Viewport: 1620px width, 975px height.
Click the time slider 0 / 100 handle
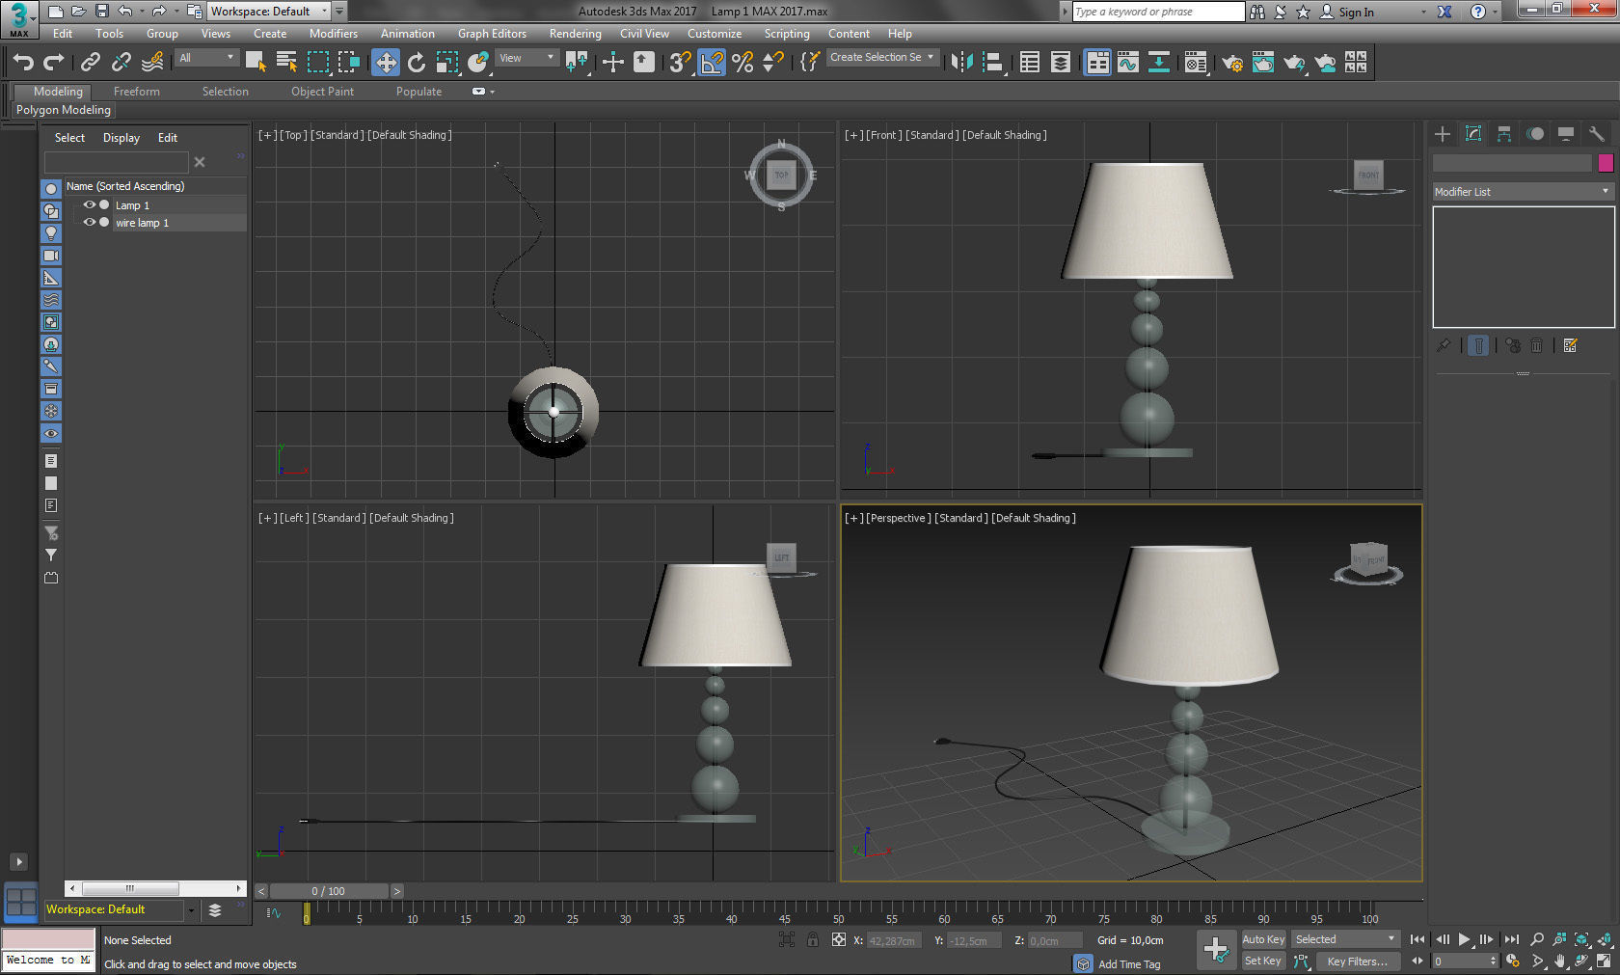coord(329,891)
